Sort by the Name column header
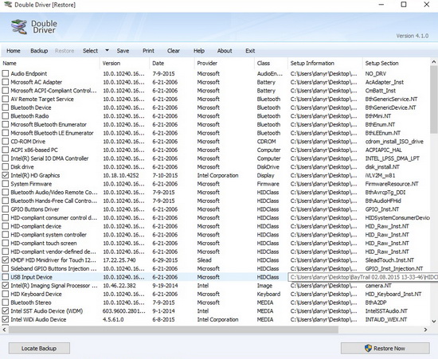Image resolution: width=438 pixels, height=359 pixels. [50, 64]
